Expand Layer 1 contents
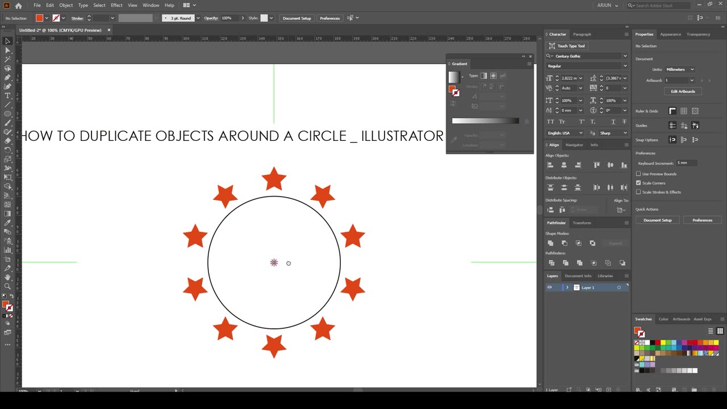Viewport: 727px width, 409px height. (x=567, y=287)
